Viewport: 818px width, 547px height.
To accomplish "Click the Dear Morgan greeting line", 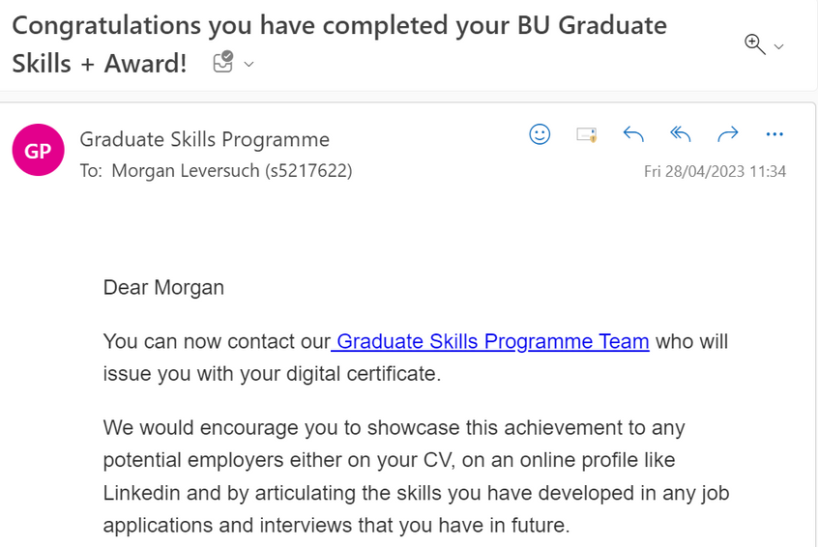I will pos(163,287).
